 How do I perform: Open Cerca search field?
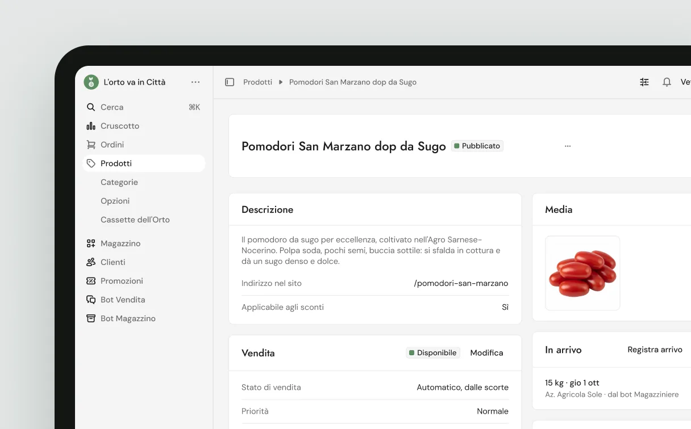144,107
